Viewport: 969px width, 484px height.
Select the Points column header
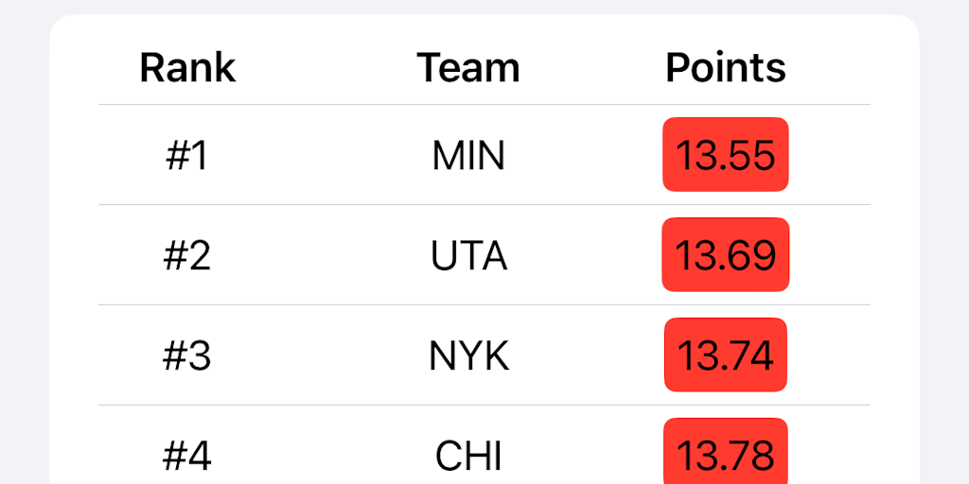(726, 68)
